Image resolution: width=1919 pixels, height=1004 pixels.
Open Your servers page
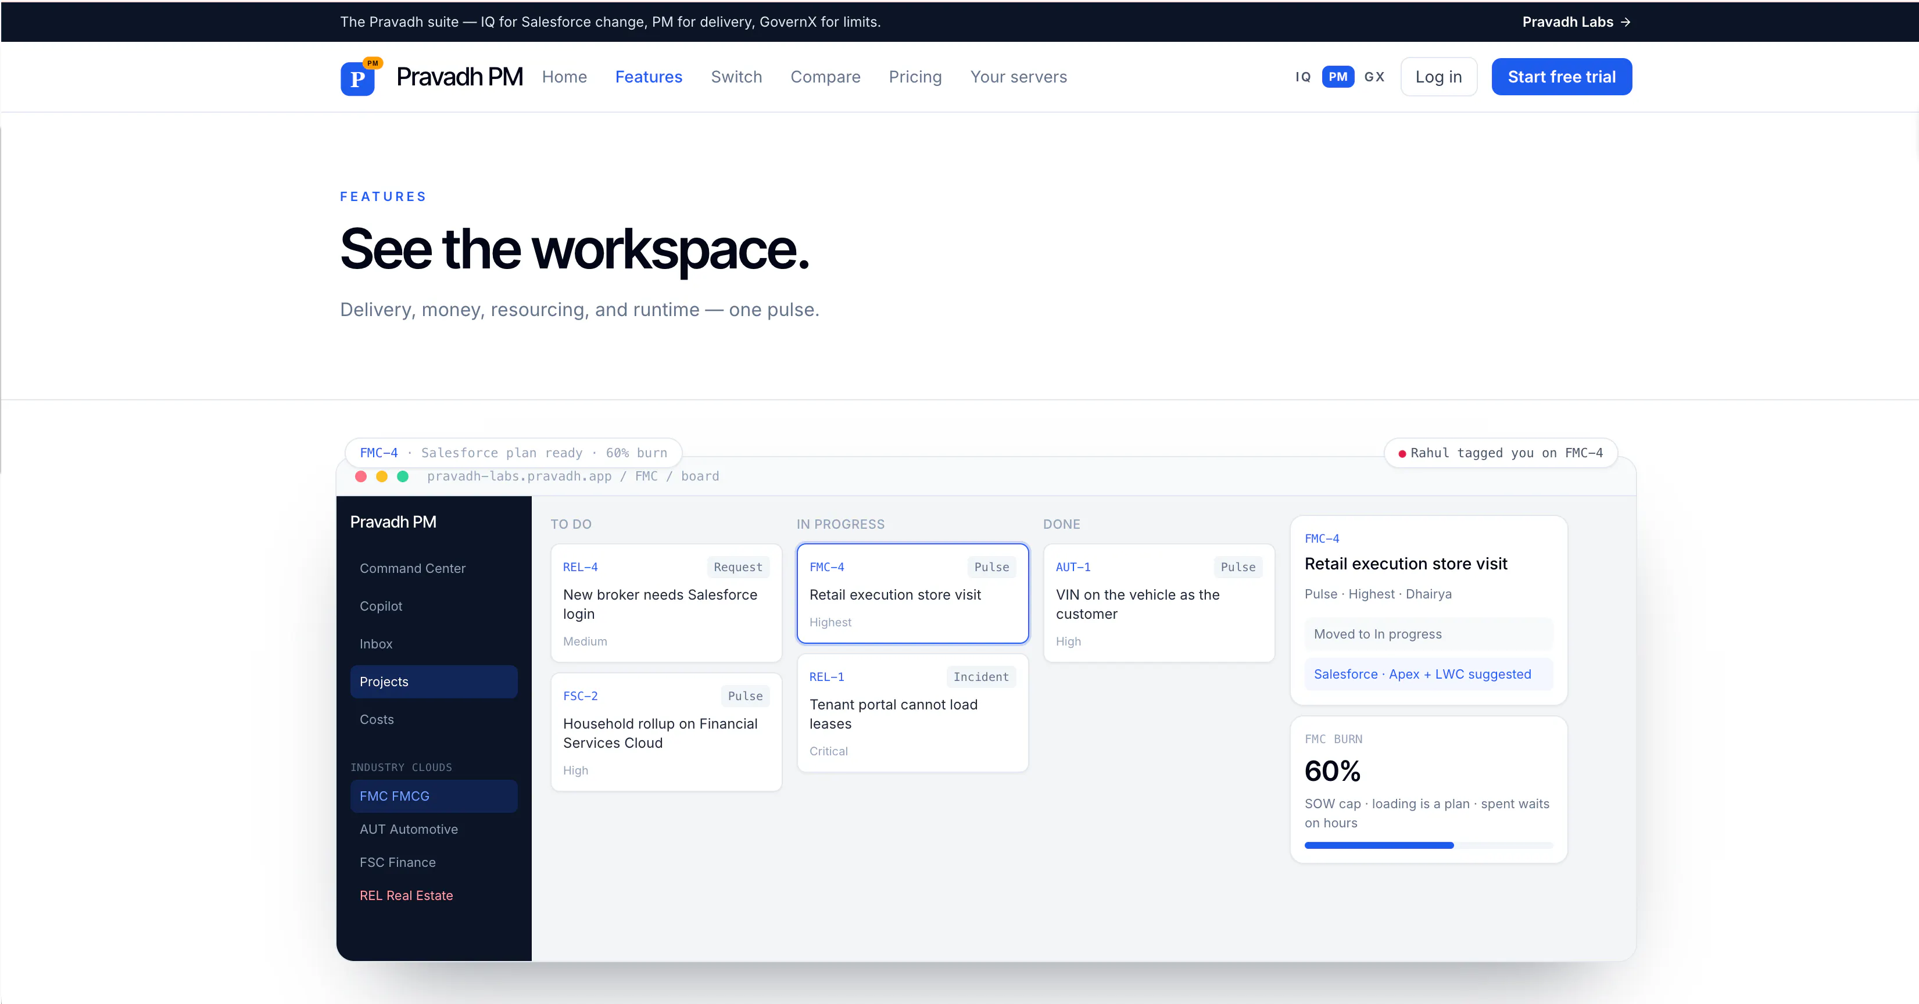click(1018, 77)
